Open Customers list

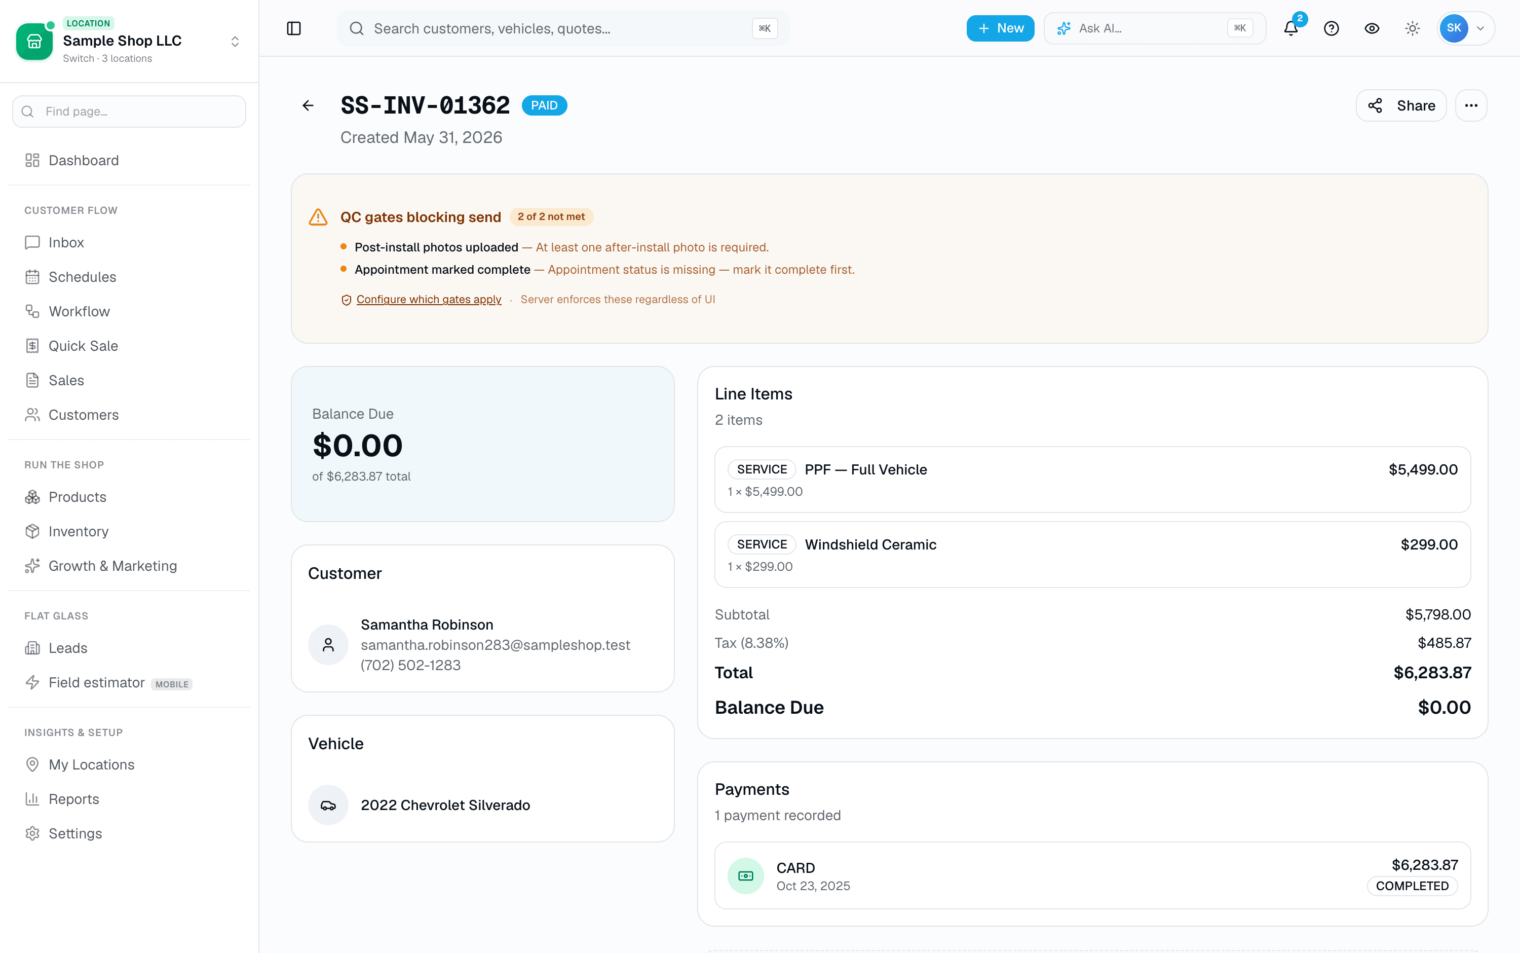coord(129,415)
